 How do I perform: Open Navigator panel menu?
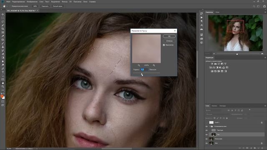coord(265,12)
